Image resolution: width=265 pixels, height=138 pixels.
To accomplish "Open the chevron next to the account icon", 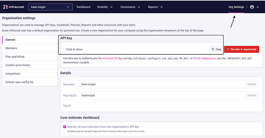I will click(x=258, y=7).
